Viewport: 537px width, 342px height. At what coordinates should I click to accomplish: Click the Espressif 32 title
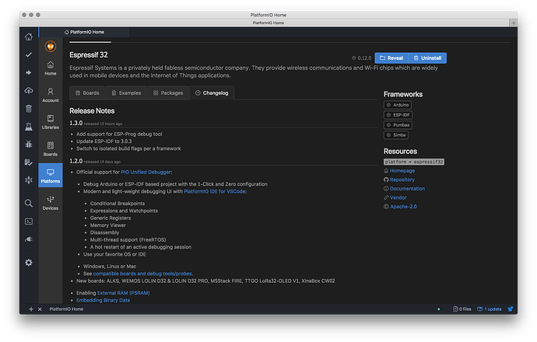[89, 55]
